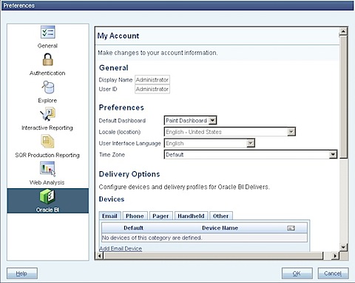Click the Default column header
355x283 pixels.
133,228
